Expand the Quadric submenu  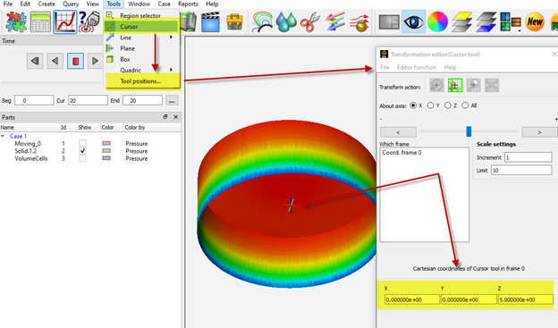click(171, 70)
